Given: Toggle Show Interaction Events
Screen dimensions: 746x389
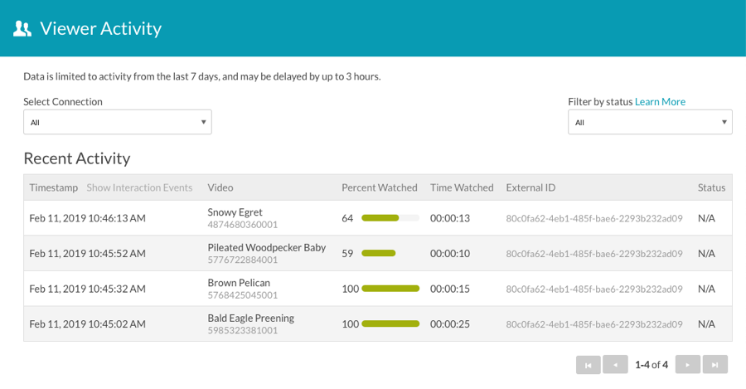Looking at the screenshot, I should [139, 187].
